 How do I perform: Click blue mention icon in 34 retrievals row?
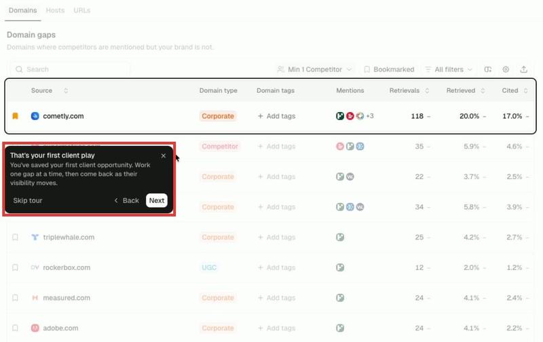pyautogui.click(x=350, y=207)
